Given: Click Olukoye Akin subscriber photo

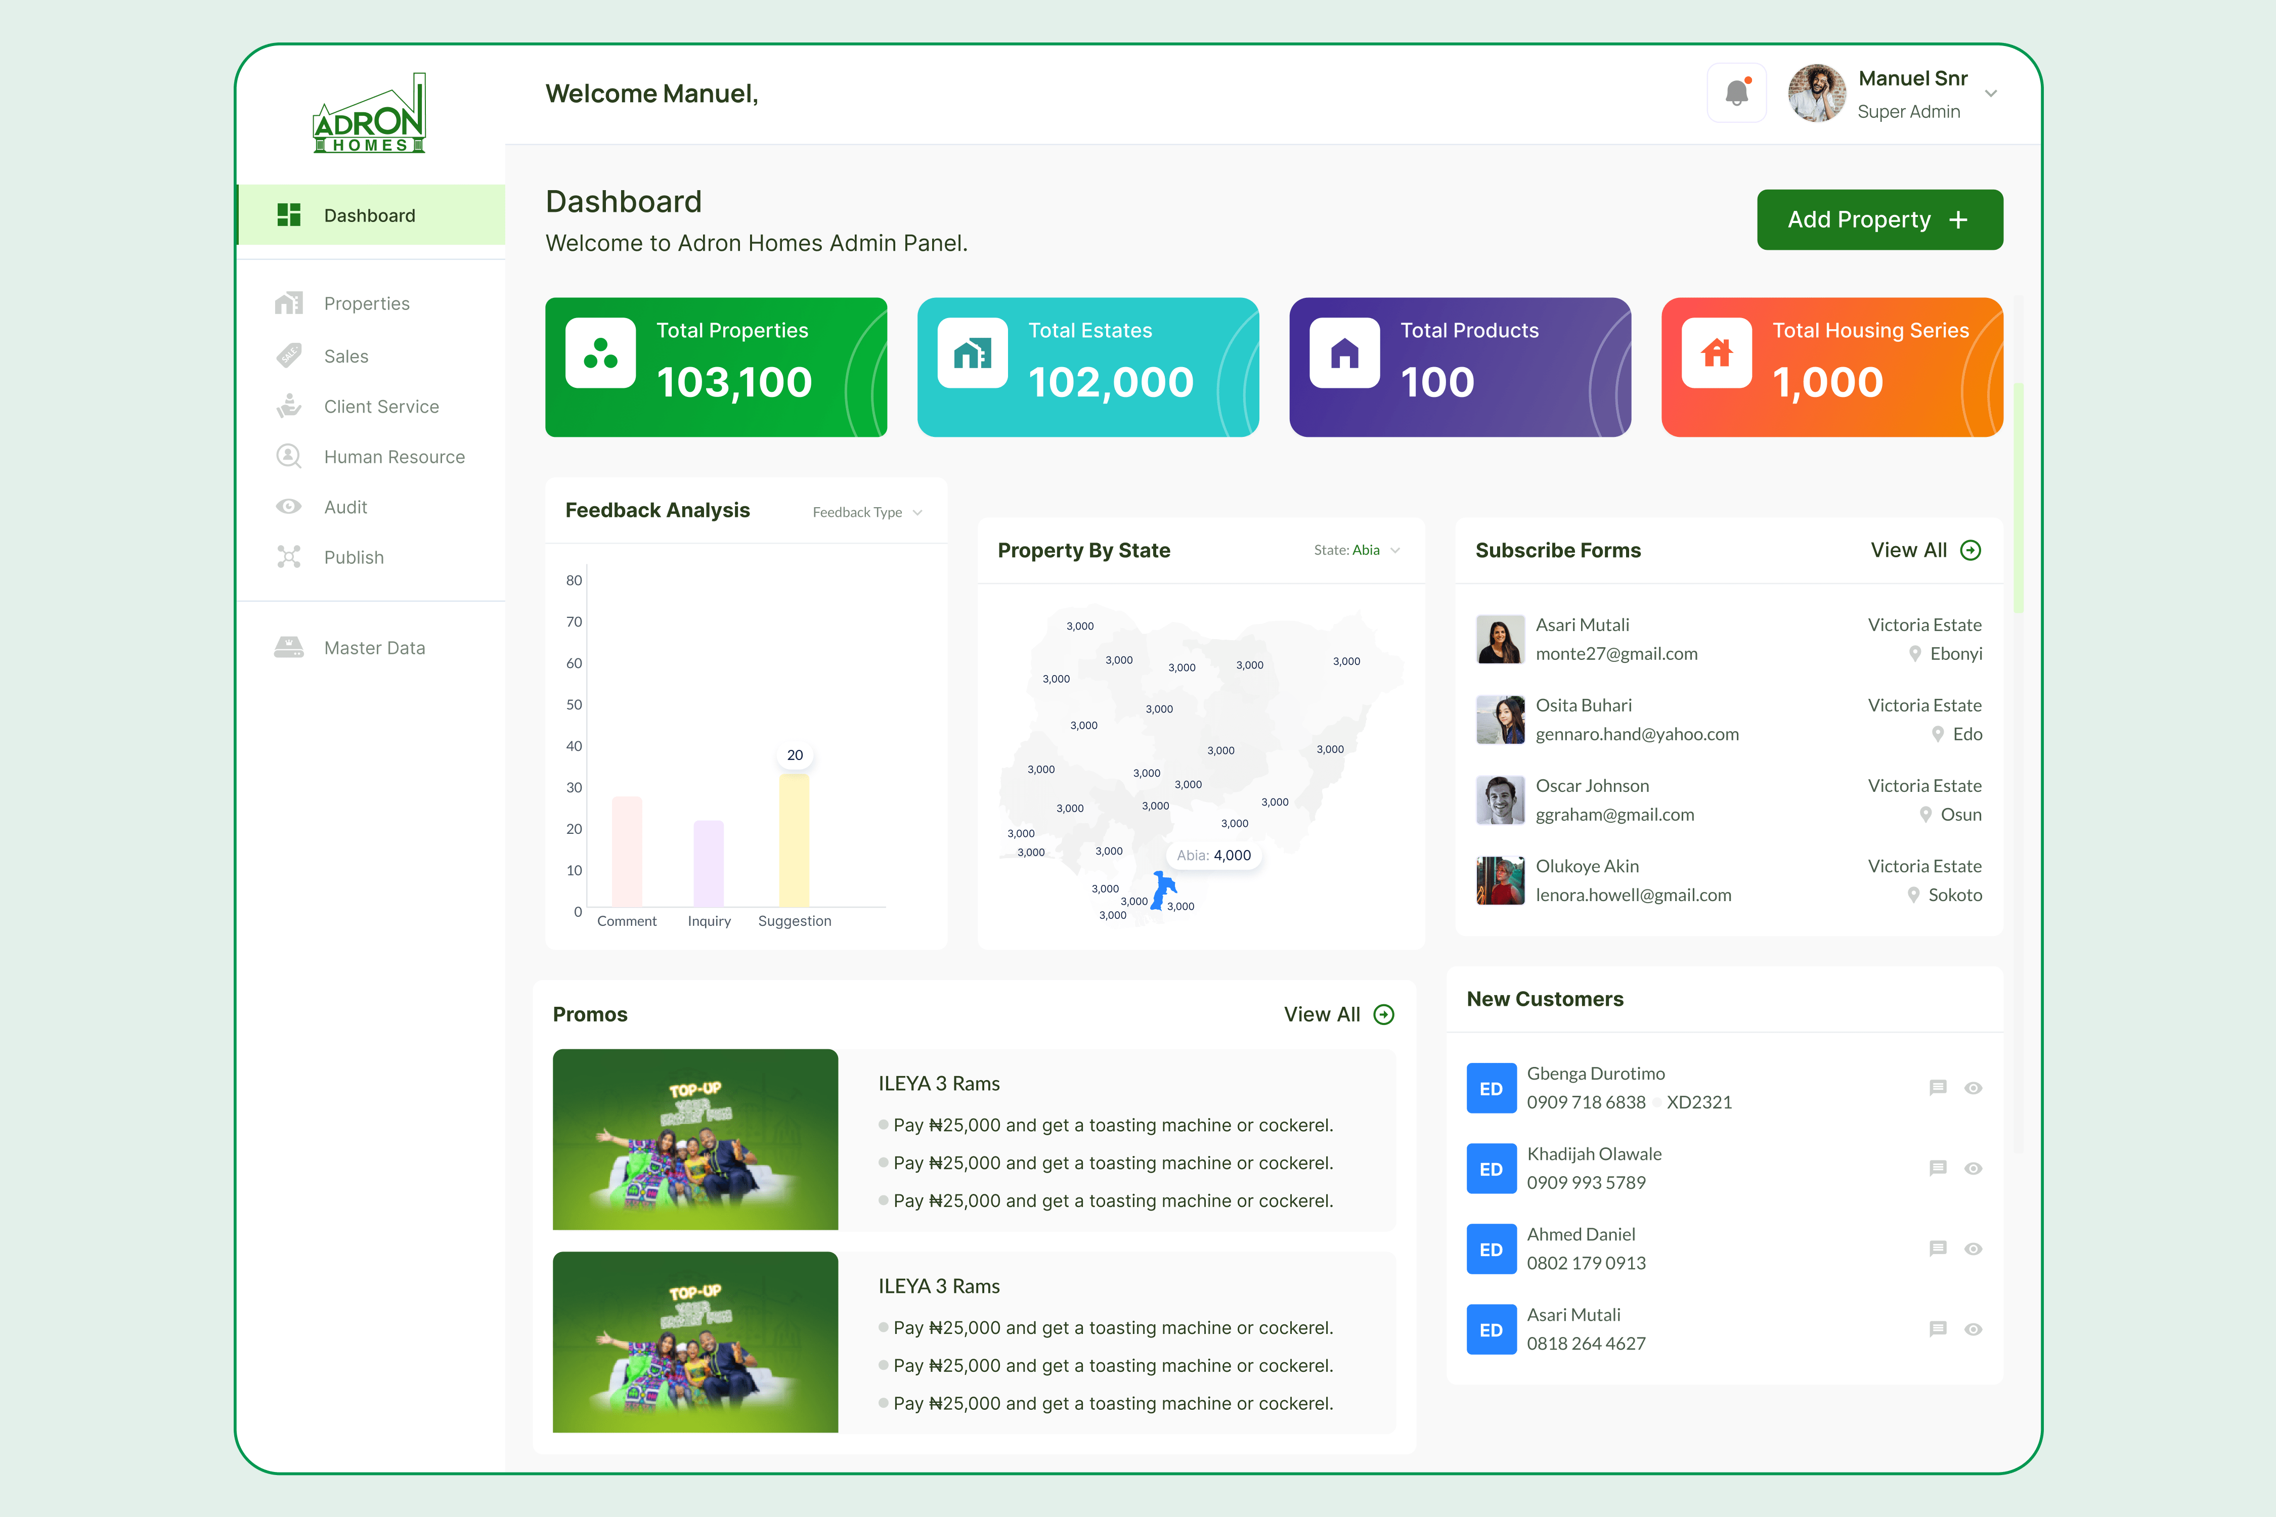Looking at the screenshot, I should [x=1500, y=880].
